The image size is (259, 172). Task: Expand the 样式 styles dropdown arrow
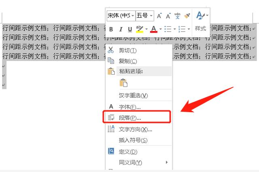pyautogui.click(x=207, y=15)
